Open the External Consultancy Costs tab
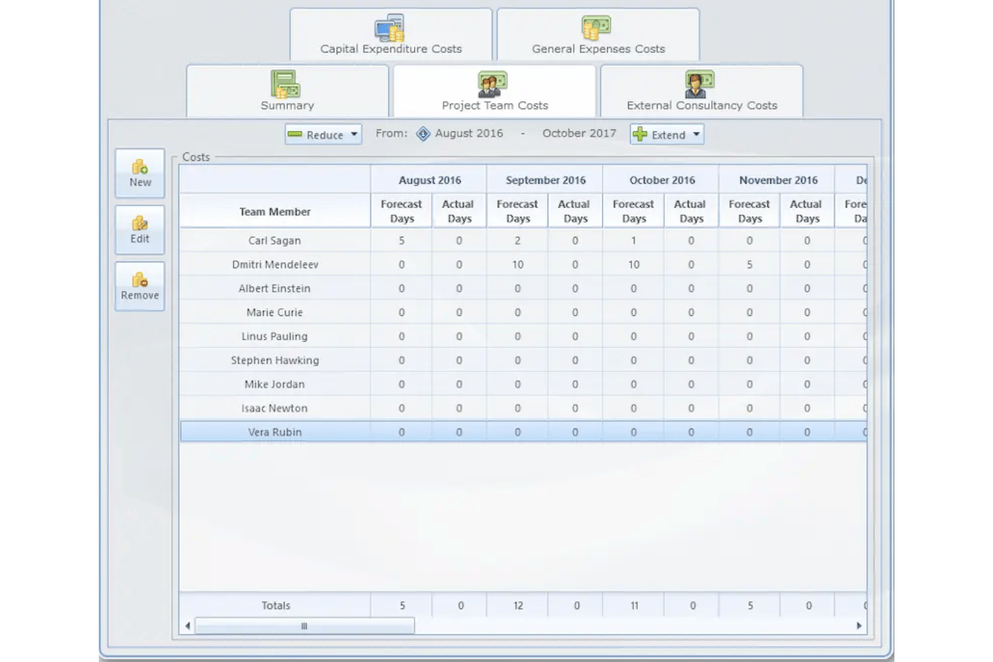 [x=702, y=91]
